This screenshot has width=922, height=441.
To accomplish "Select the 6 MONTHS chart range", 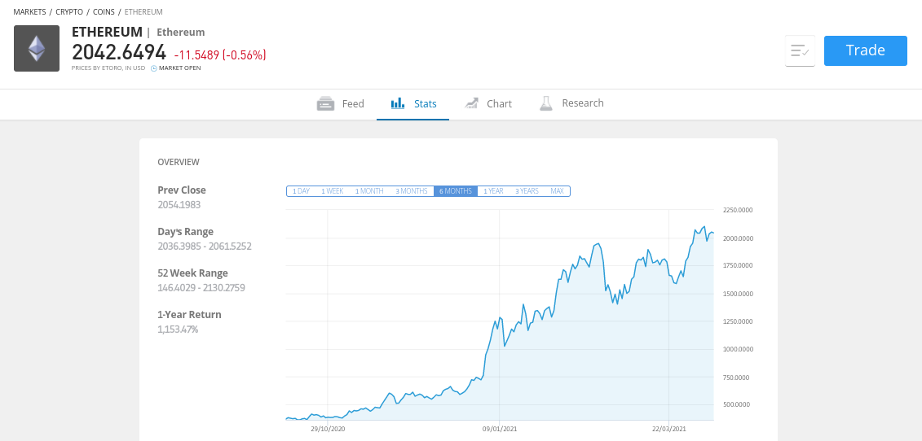I will [456, 191].
